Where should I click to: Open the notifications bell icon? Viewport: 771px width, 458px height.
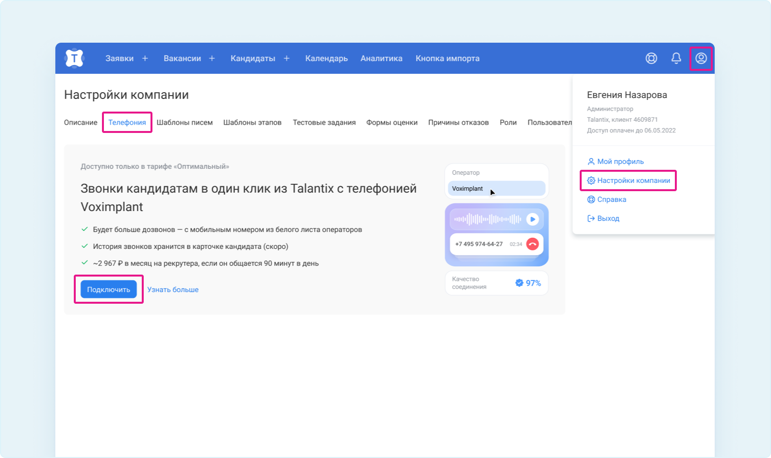click(x=676, y=58)
